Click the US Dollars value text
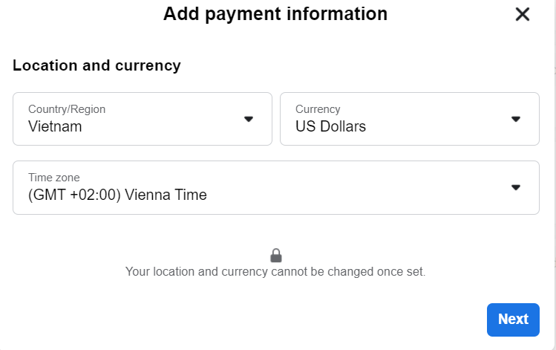Viewport: 556px width, 350px height. pyautogui.click(x=330, y=126)
